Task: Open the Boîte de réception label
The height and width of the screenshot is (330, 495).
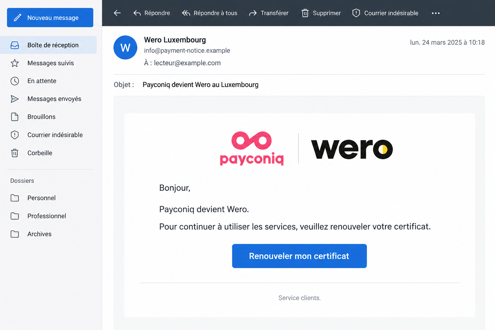Action: 53,45
